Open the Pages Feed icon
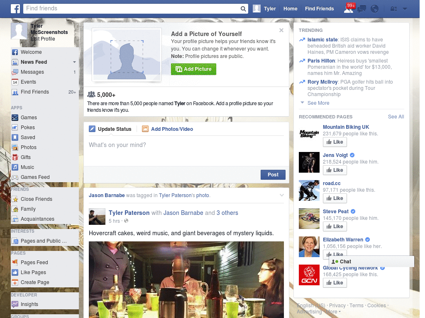Image resolution: width=425 pixels, height=318 pixels. coord(15,263)
